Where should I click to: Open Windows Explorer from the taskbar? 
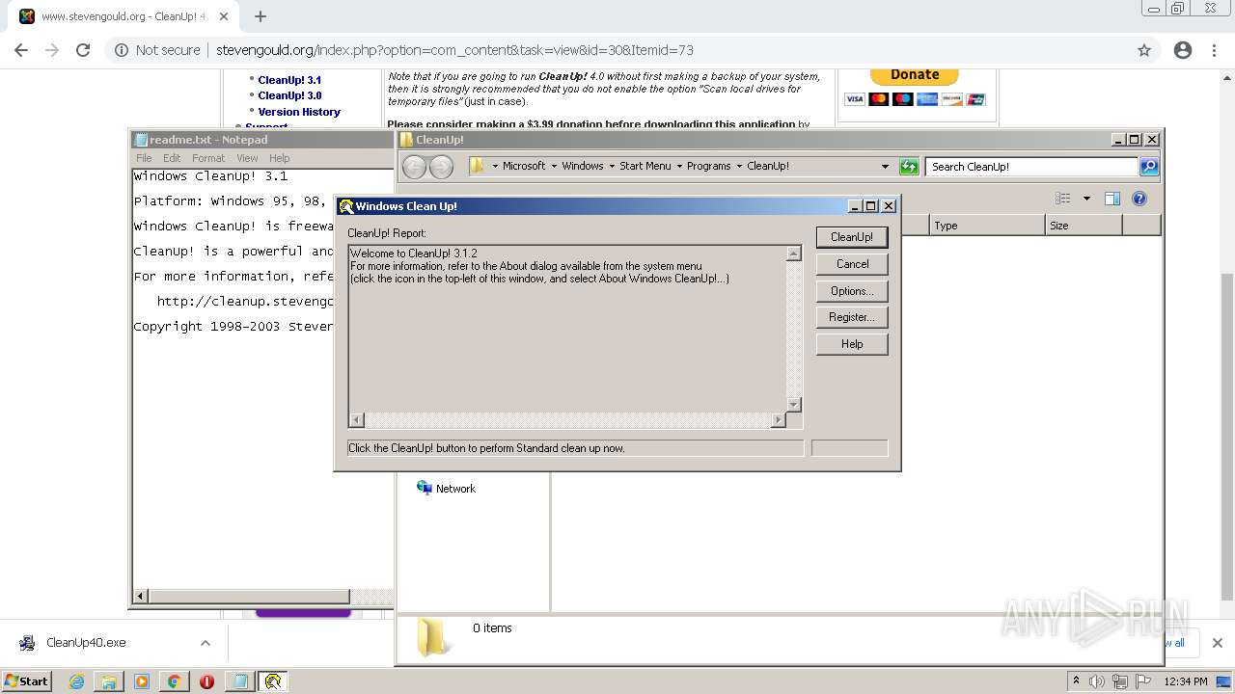click(109, 681)
